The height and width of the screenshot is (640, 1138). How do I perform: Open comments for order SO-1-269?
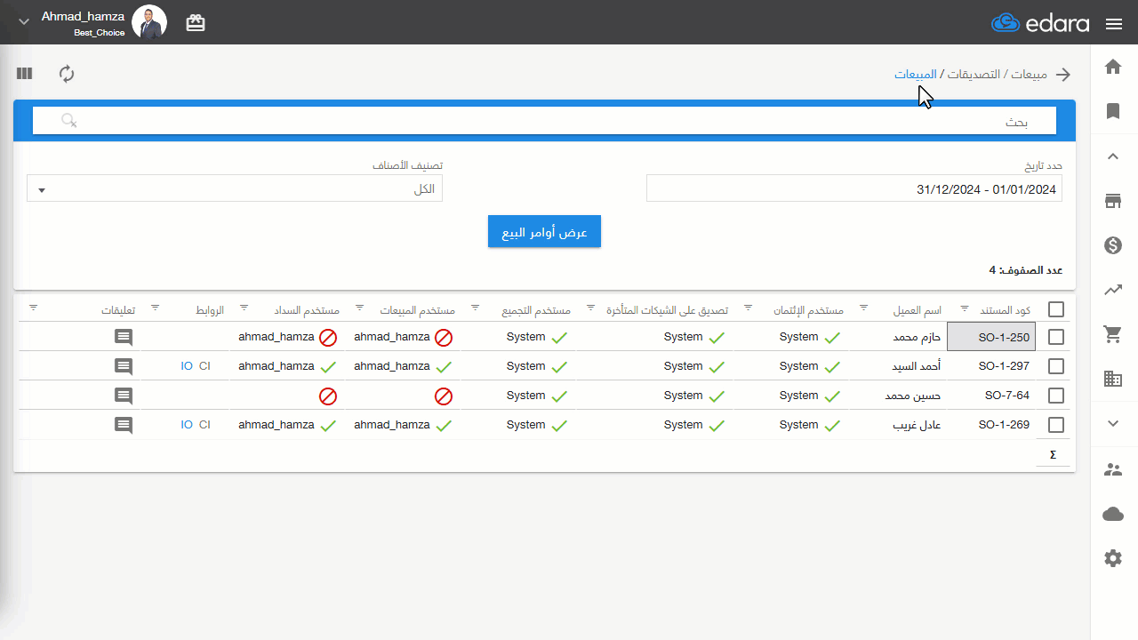[x=124, y=426]
